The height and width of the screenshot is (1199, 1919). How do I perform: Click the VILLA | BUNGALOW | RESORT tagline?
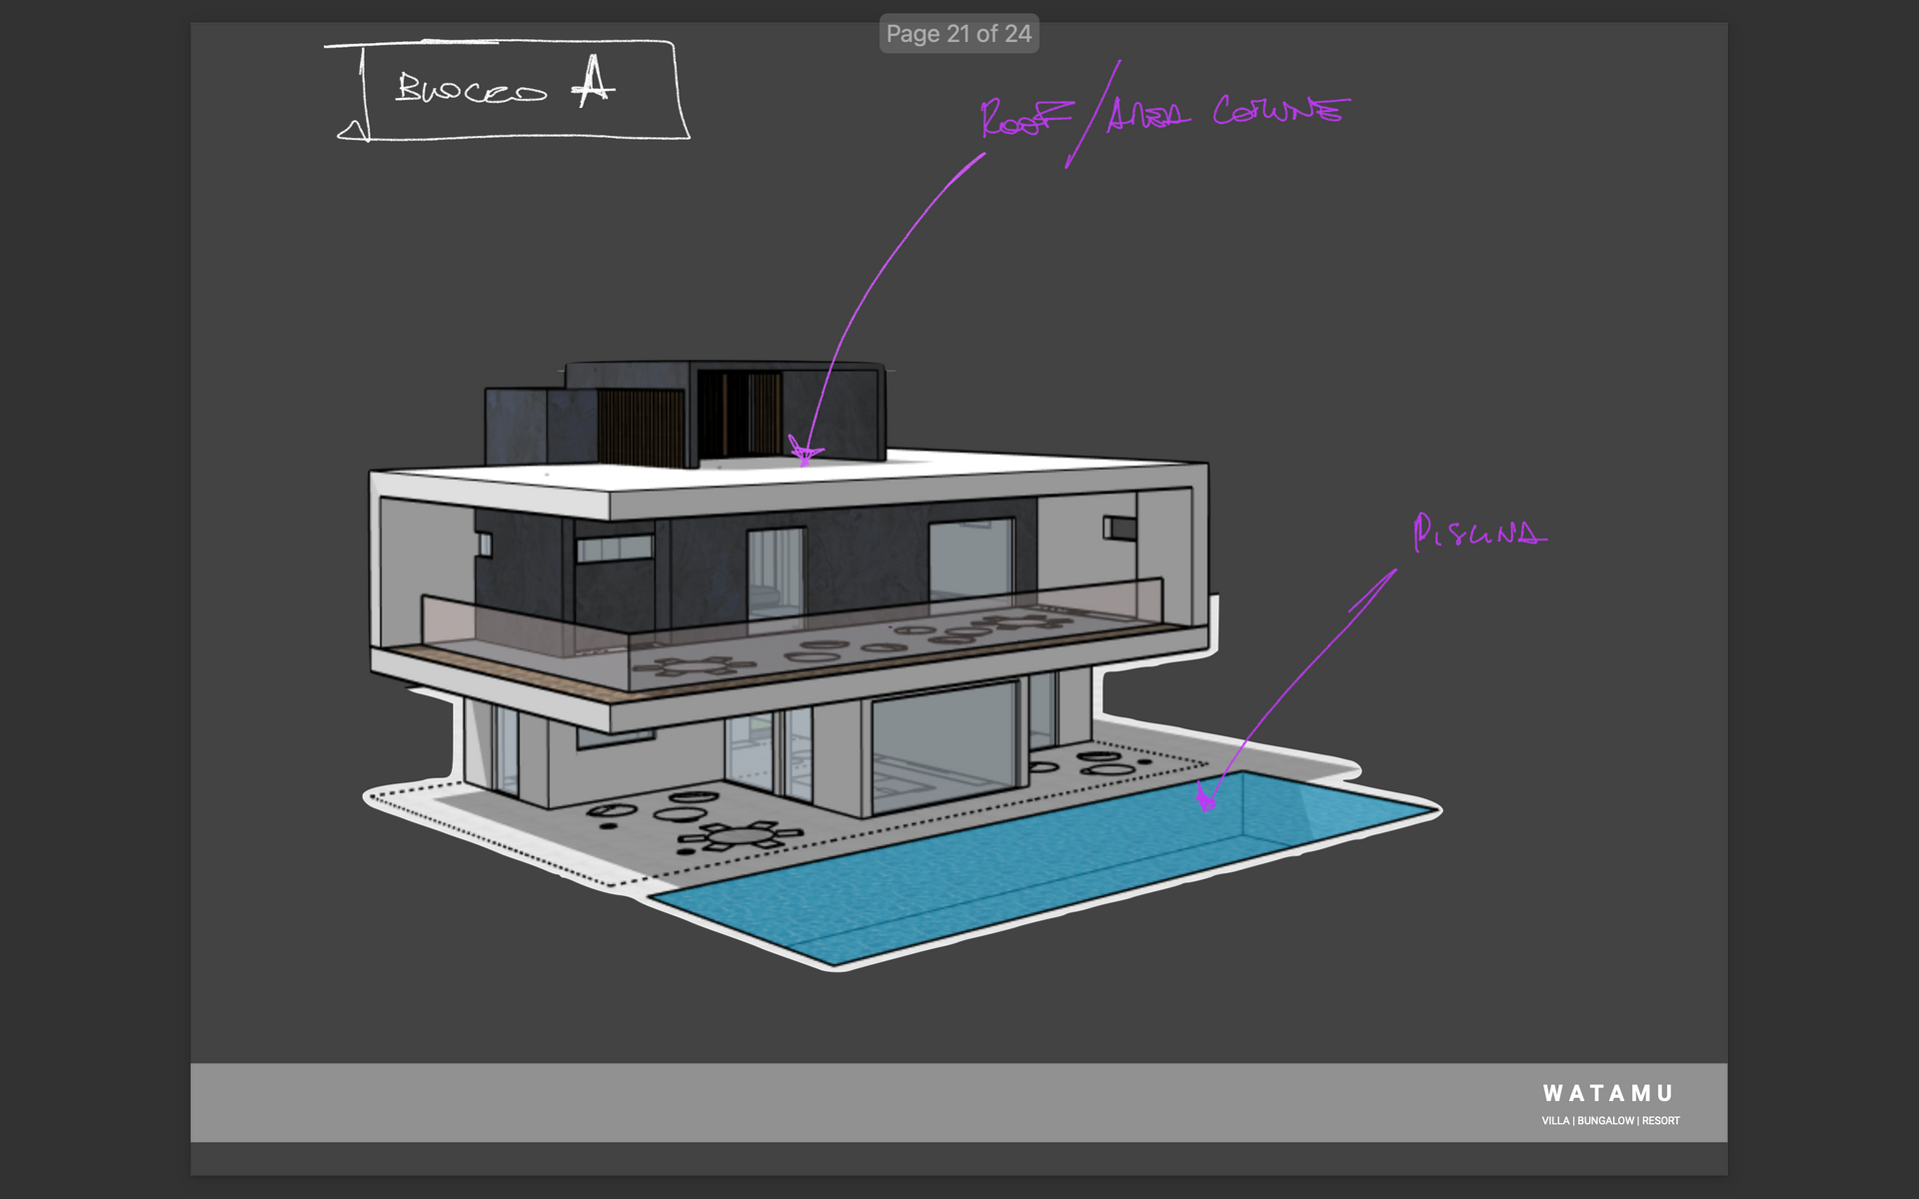click(x=1610, y=1121)
